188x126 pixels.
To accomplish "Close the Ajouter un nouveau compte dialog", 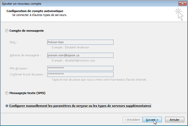I will click(x=182, y=4).
